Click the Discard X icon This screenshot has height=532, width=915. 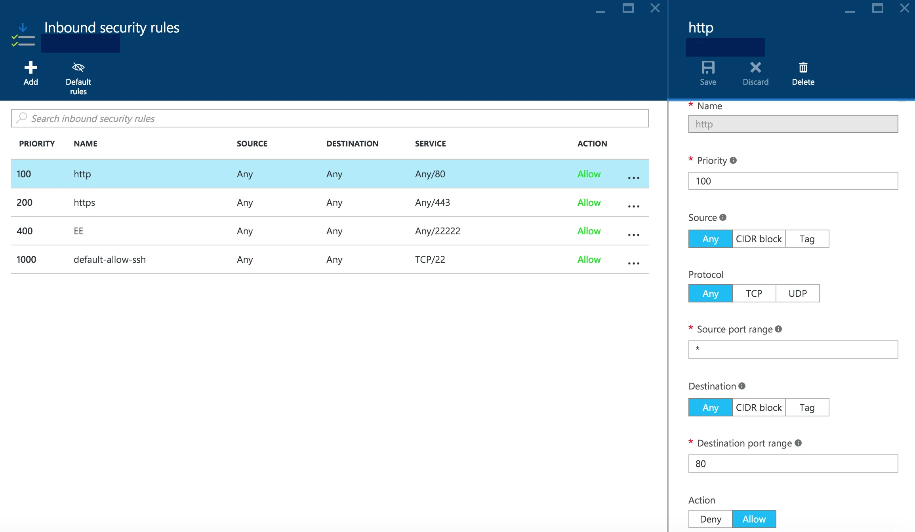755,68
